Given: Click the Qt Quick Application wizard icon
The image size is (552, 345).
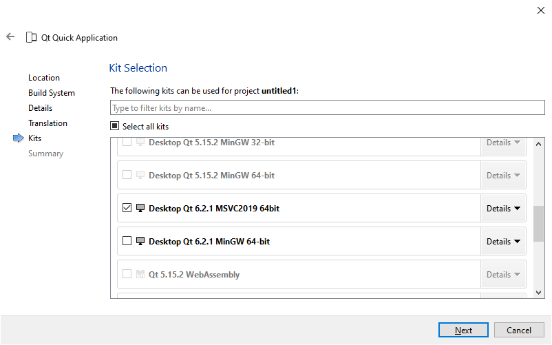Looking at the screenshot, I should (x=32, y=37).
